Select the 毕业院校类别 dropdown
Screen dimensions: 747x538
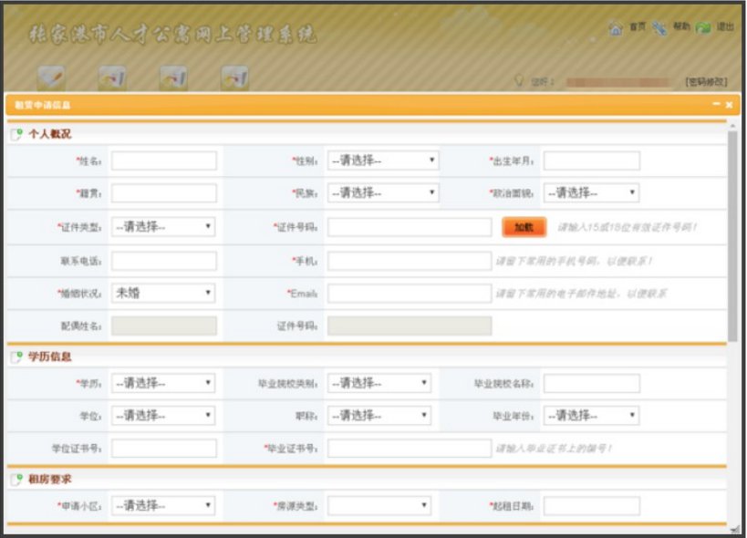[x=379, y=384]
